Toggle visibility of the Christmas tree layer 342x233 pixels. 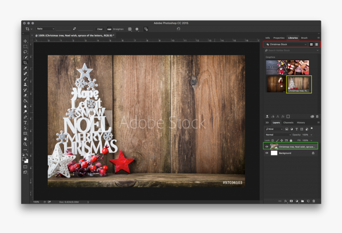point(266,146)
